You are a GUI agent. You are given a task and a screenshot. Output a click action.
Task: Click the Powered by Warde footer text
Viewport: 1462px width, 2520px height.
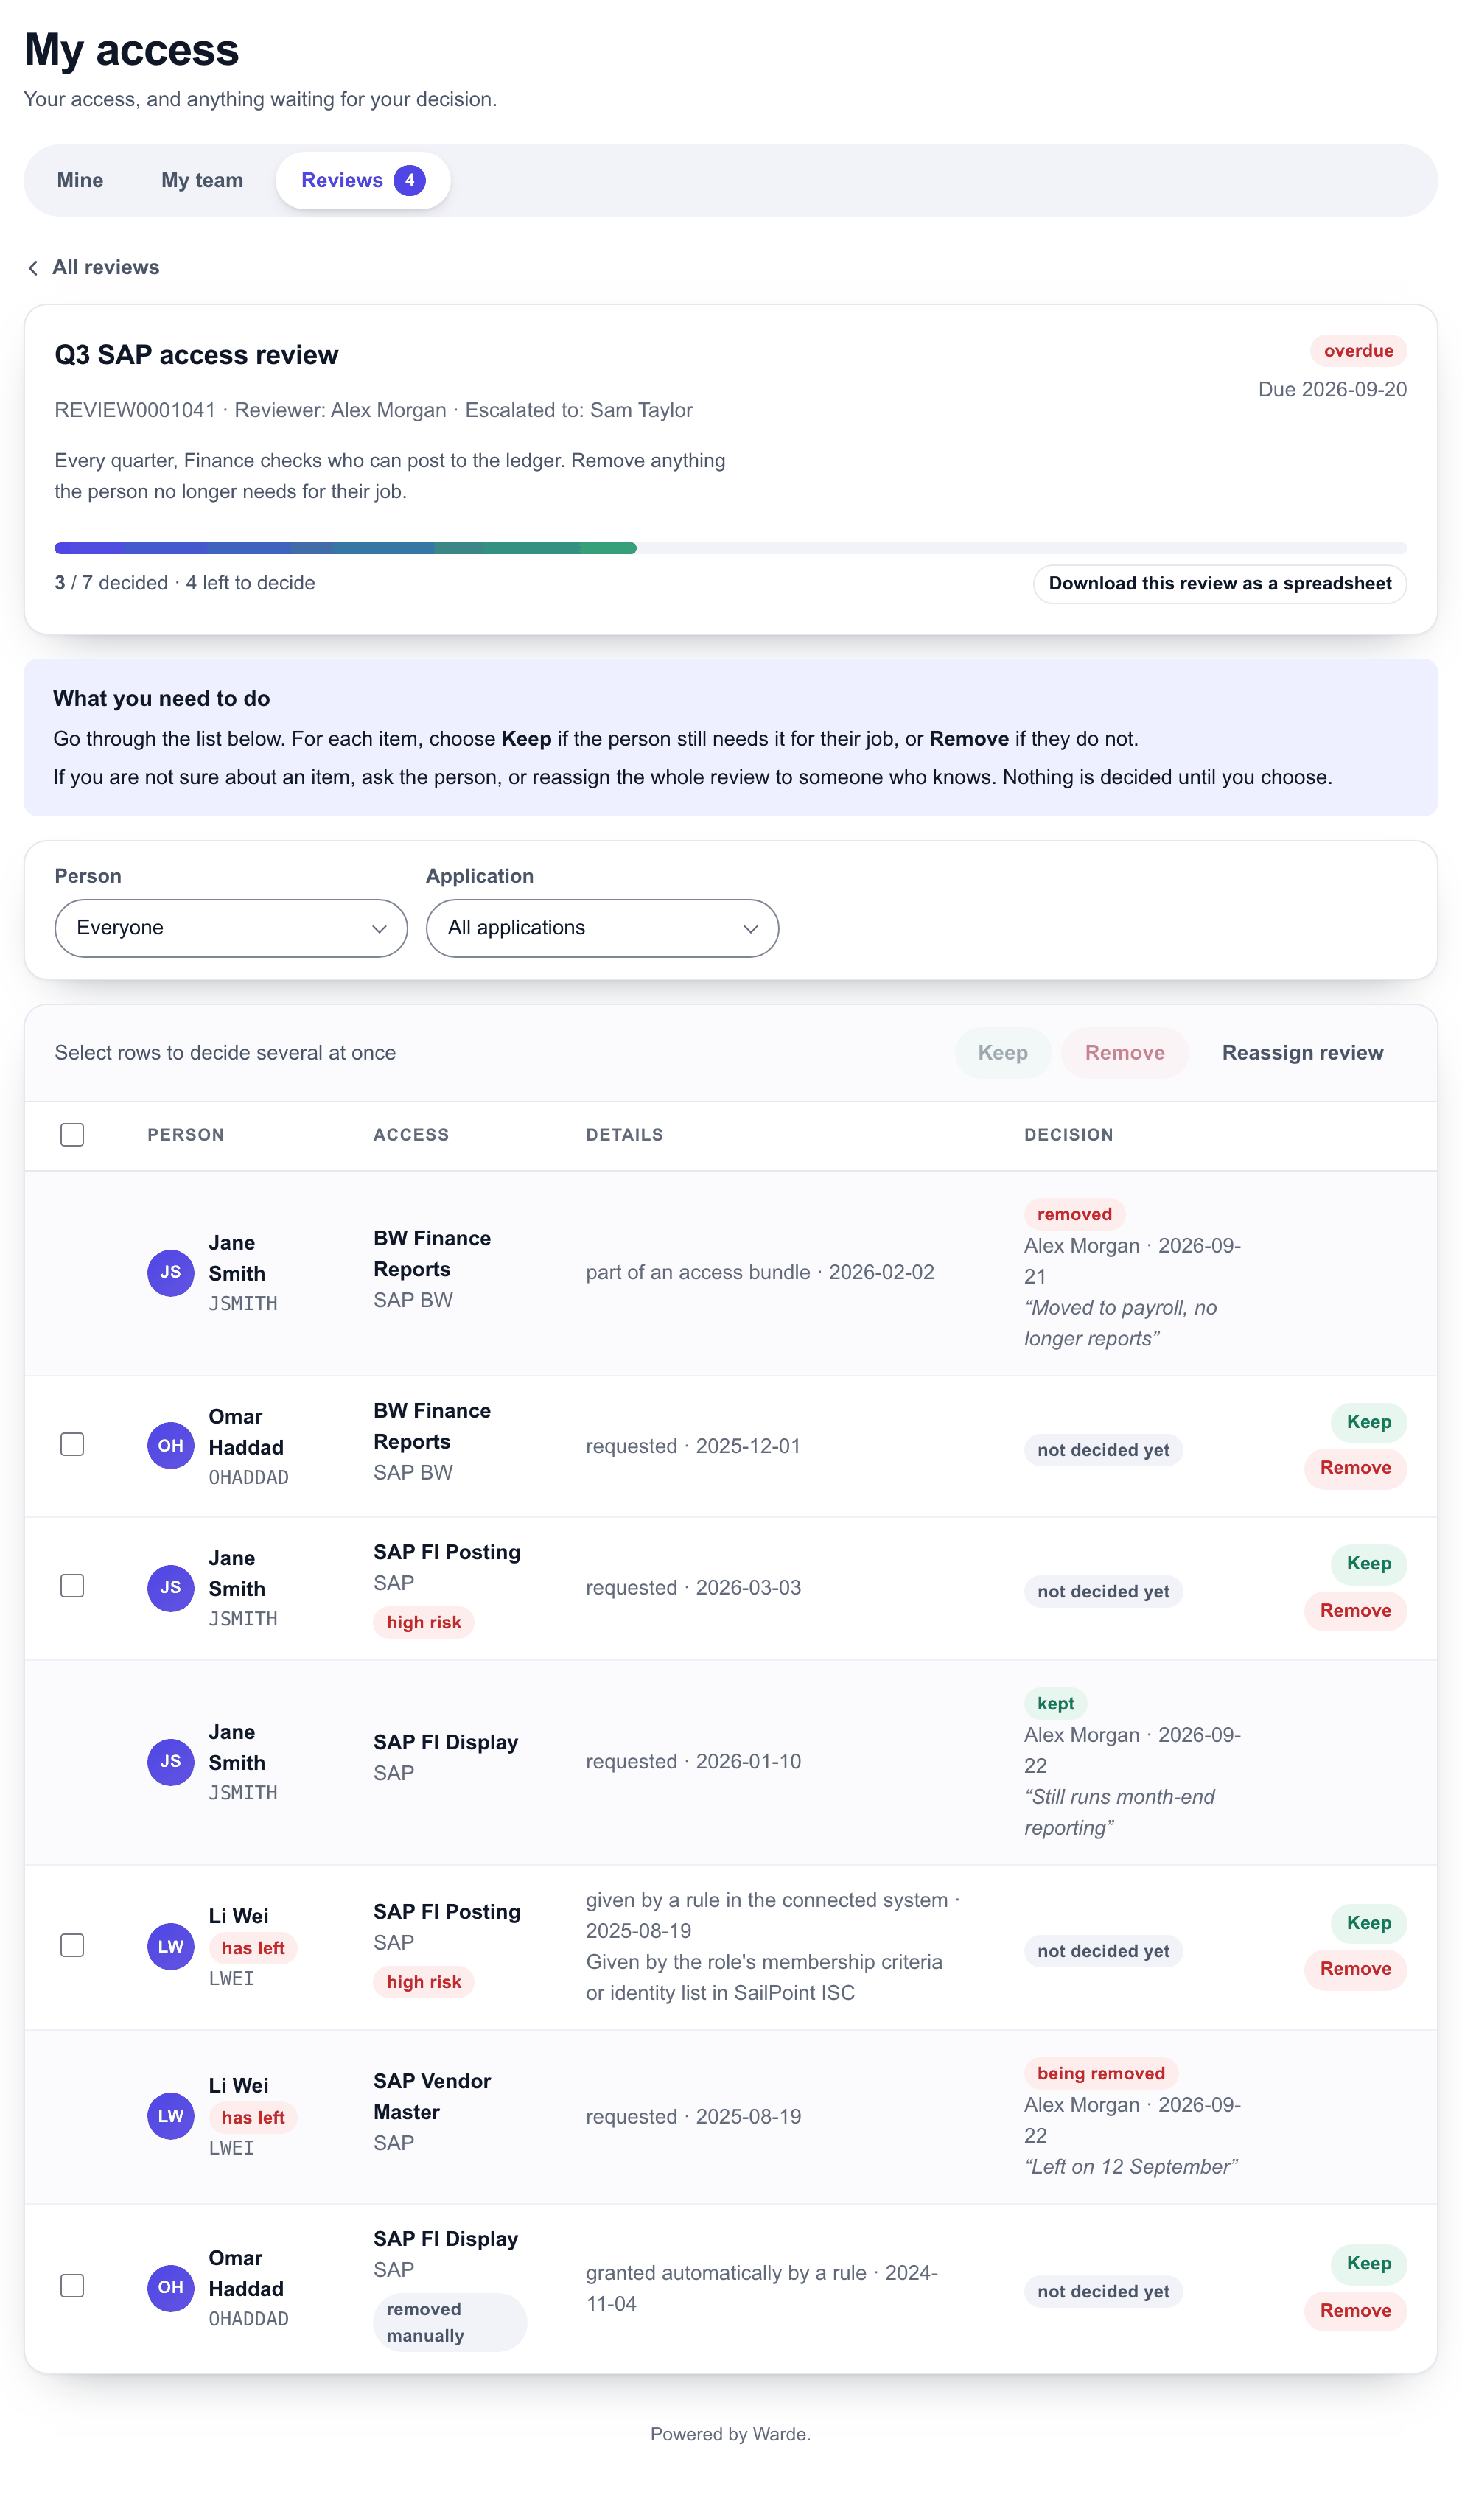pyautogui.click(x=731, y=2434)
